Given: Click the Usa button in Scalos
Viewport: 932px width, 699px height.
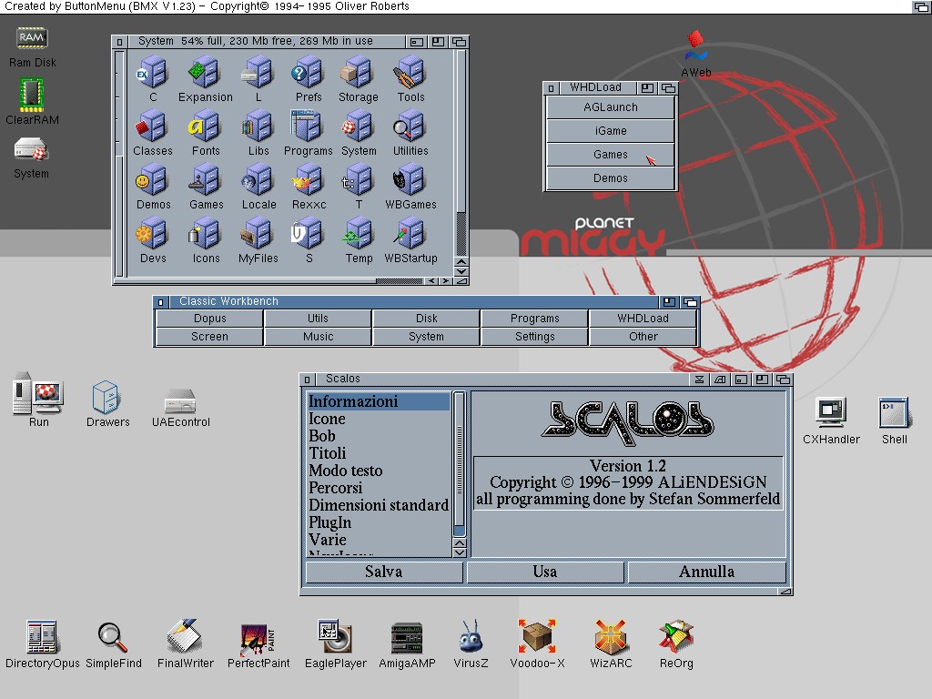Looking at the screenshot, I should click(545, 572).
